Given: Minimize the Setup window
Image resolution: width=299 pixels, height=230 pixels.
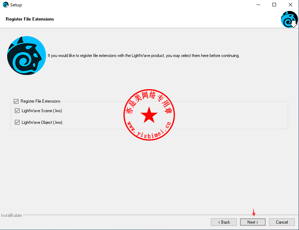Looking at the screenshot, I should [x=258, y=5].
